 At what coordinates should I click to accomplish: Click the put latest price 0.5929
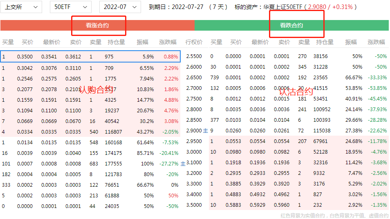point(258,205)
